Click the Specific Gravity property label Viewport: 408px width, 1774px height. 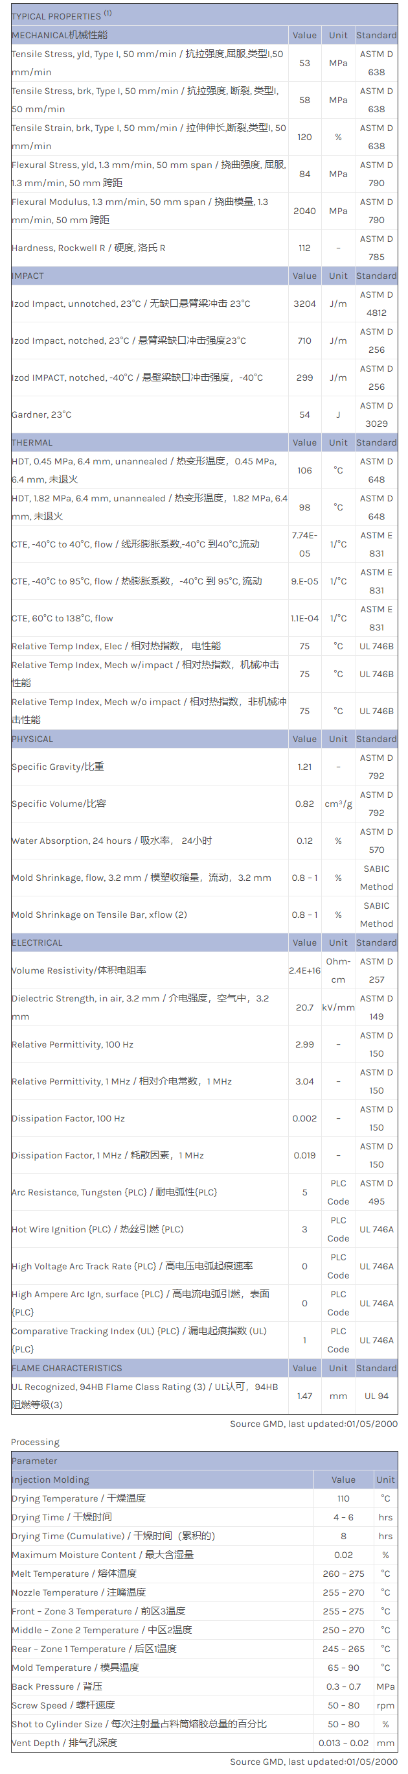coord(58,767)
